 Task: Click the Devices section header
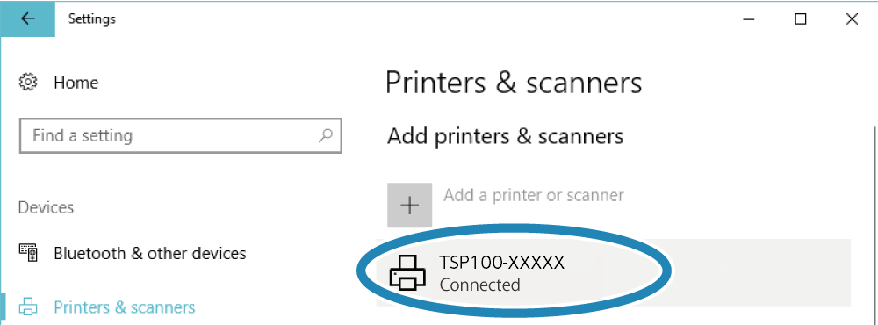(x=46, y=207)
